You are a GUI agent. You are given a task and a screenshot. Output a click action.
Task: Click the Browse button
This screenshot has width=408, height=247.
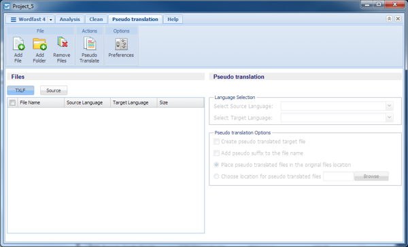click(x=371, y=176)
